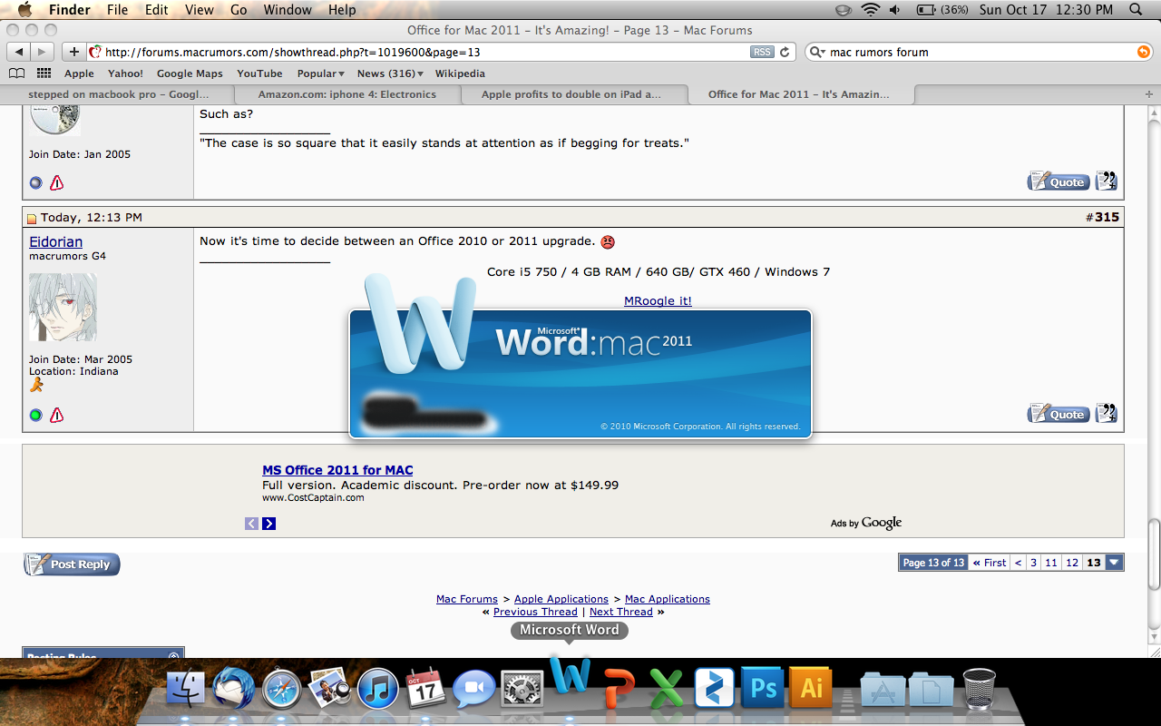1161x726 pixels.
Task: Click the Post Reply button
Action: coord(72,564)
